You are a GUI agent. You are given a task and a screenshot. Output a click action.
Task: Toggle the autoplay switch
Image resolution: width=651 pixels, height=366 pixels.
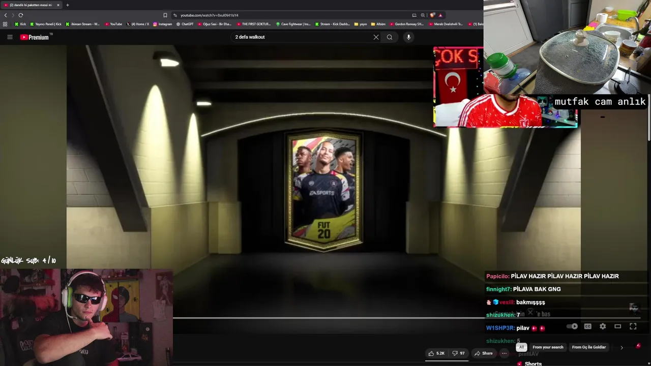(x=572, y=326)
